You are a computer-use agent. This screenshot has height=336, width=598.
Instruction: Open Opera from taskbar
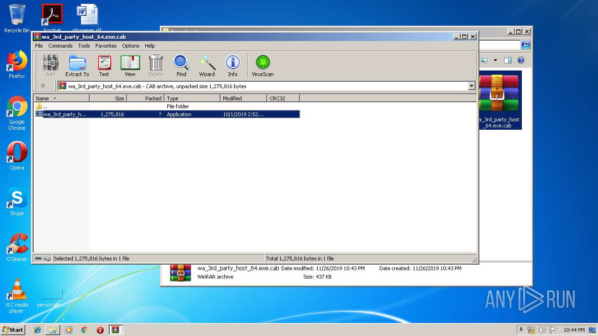click(x=100, y=330)
